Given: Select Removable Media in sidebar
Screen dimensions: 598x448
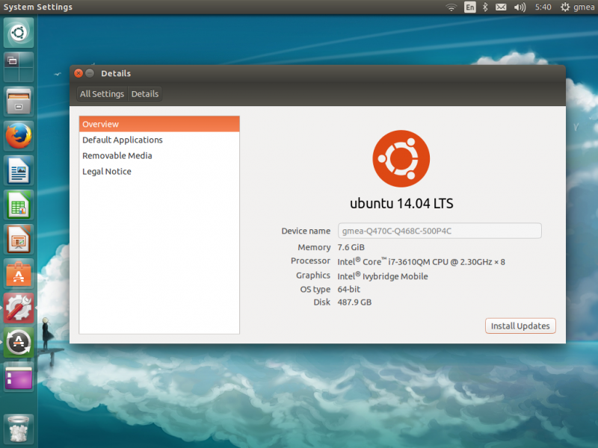Looking at the screenshot, I should point(159,156).
